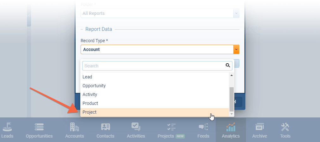The height and width of the screenshot is (142, 320).
Task: Expand the Record Type dropdown arrow
Action: 236,49
